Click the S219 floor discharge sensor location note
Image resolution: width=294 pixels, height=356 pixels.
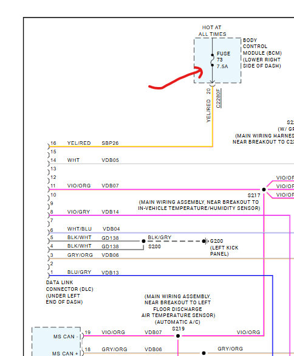click(x=178, y=309)
